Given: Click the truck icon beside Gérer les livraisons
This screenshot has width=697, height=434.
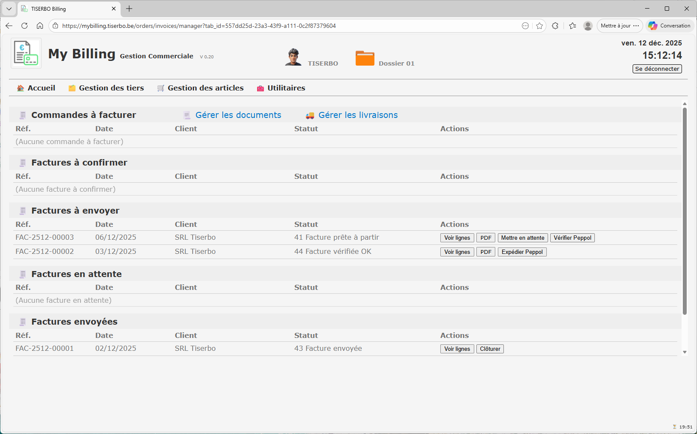Looking at the screenshot, I should pos(310,115).
